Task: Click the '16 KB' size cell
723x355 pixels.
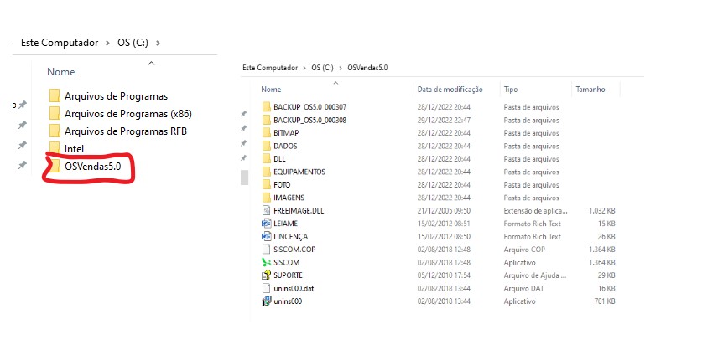Action: coord(606,288)
